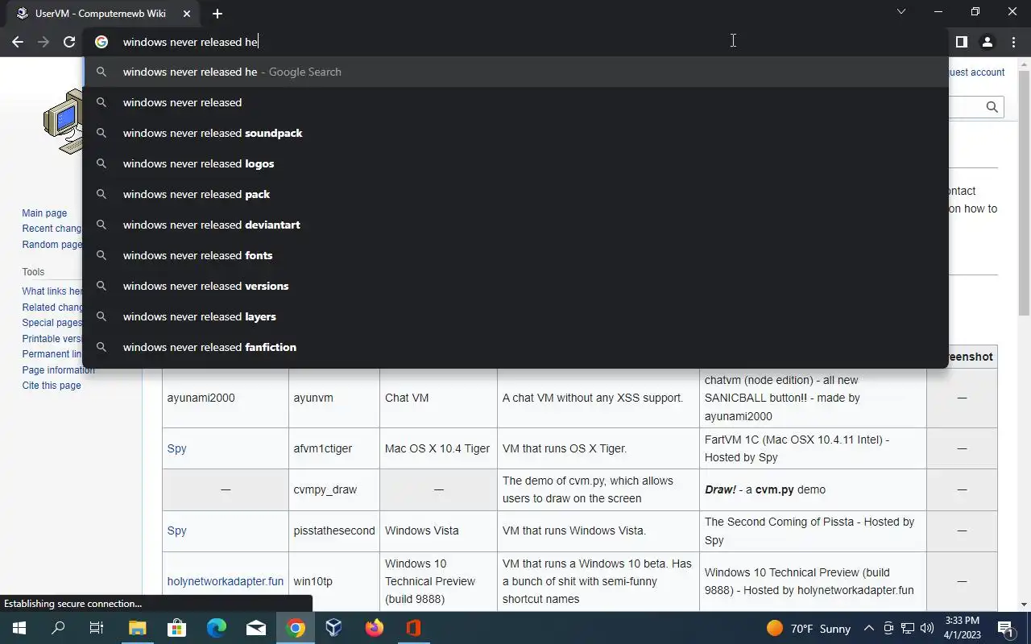Click the Google icon in the address bar
Screen dimensions: 1031x644
click(101, 42)
